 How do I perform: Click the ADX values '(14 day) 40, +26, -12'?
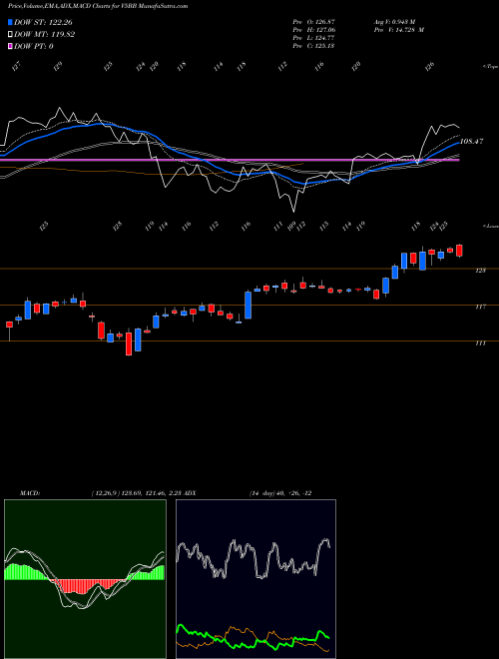tap(280, 493)
